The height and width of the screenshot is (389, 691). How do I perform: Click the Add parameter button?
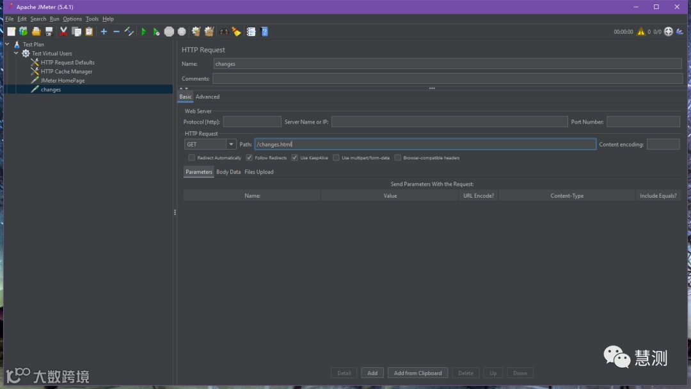point(372,373)
